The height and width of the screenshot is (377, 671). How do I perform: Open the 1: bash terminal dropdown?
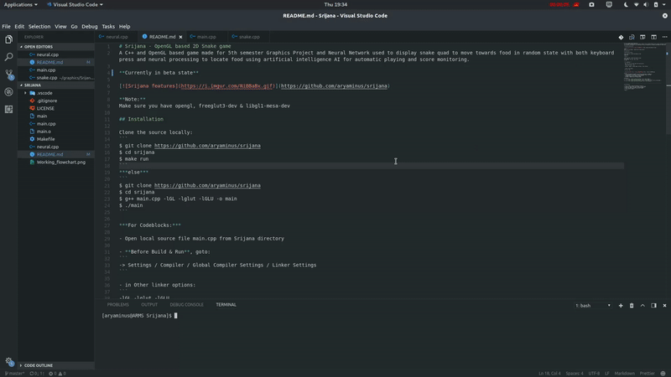593,306
